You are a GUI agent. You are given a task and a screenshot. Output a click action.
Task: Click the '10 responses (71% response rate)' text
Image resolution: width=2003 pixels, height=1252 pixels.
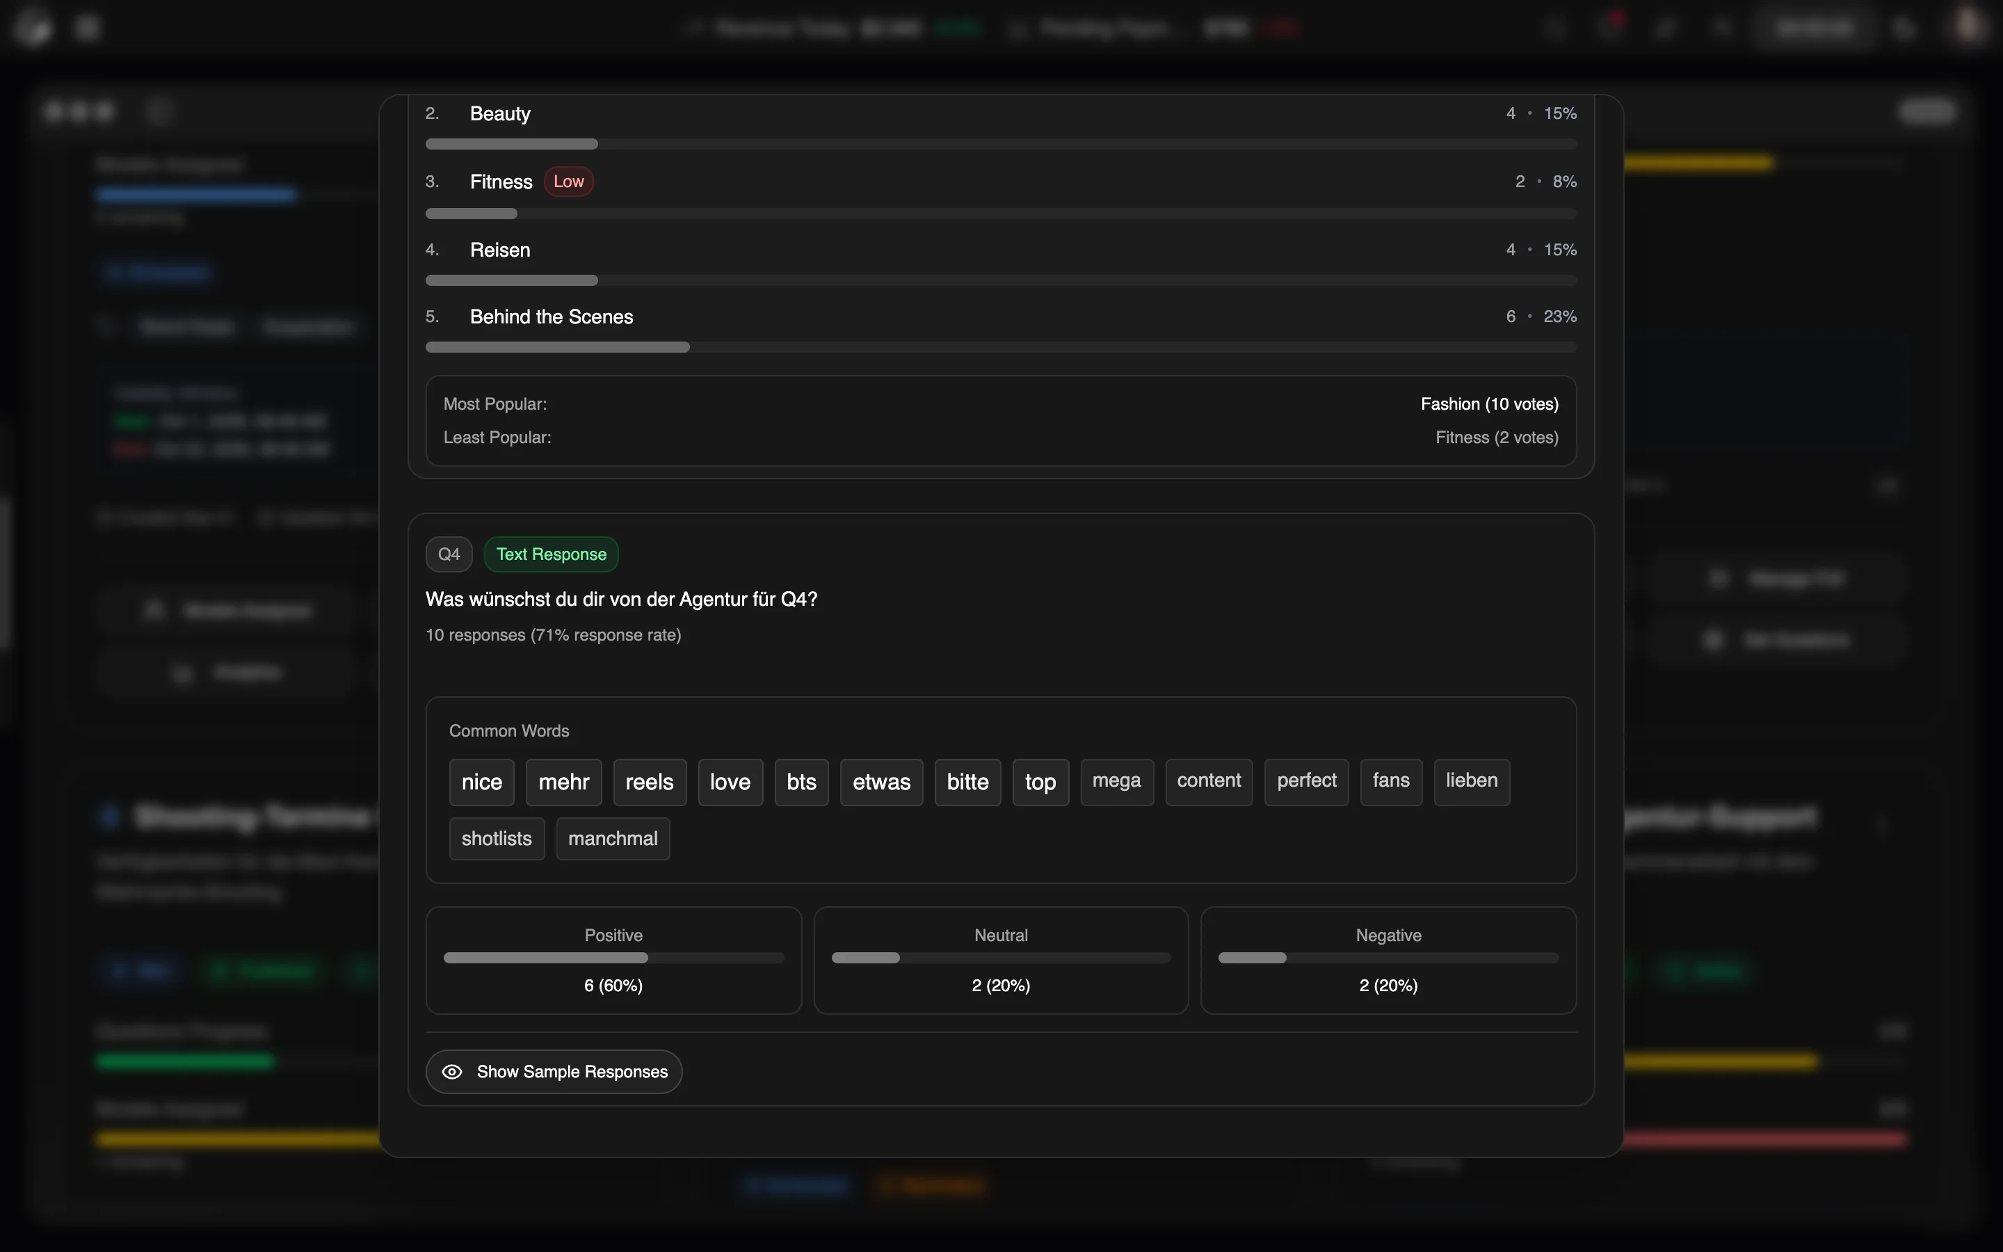[x=553, y=635]
